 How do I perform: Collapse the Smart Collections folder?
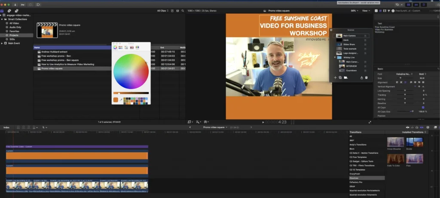[x=2, y=19]
